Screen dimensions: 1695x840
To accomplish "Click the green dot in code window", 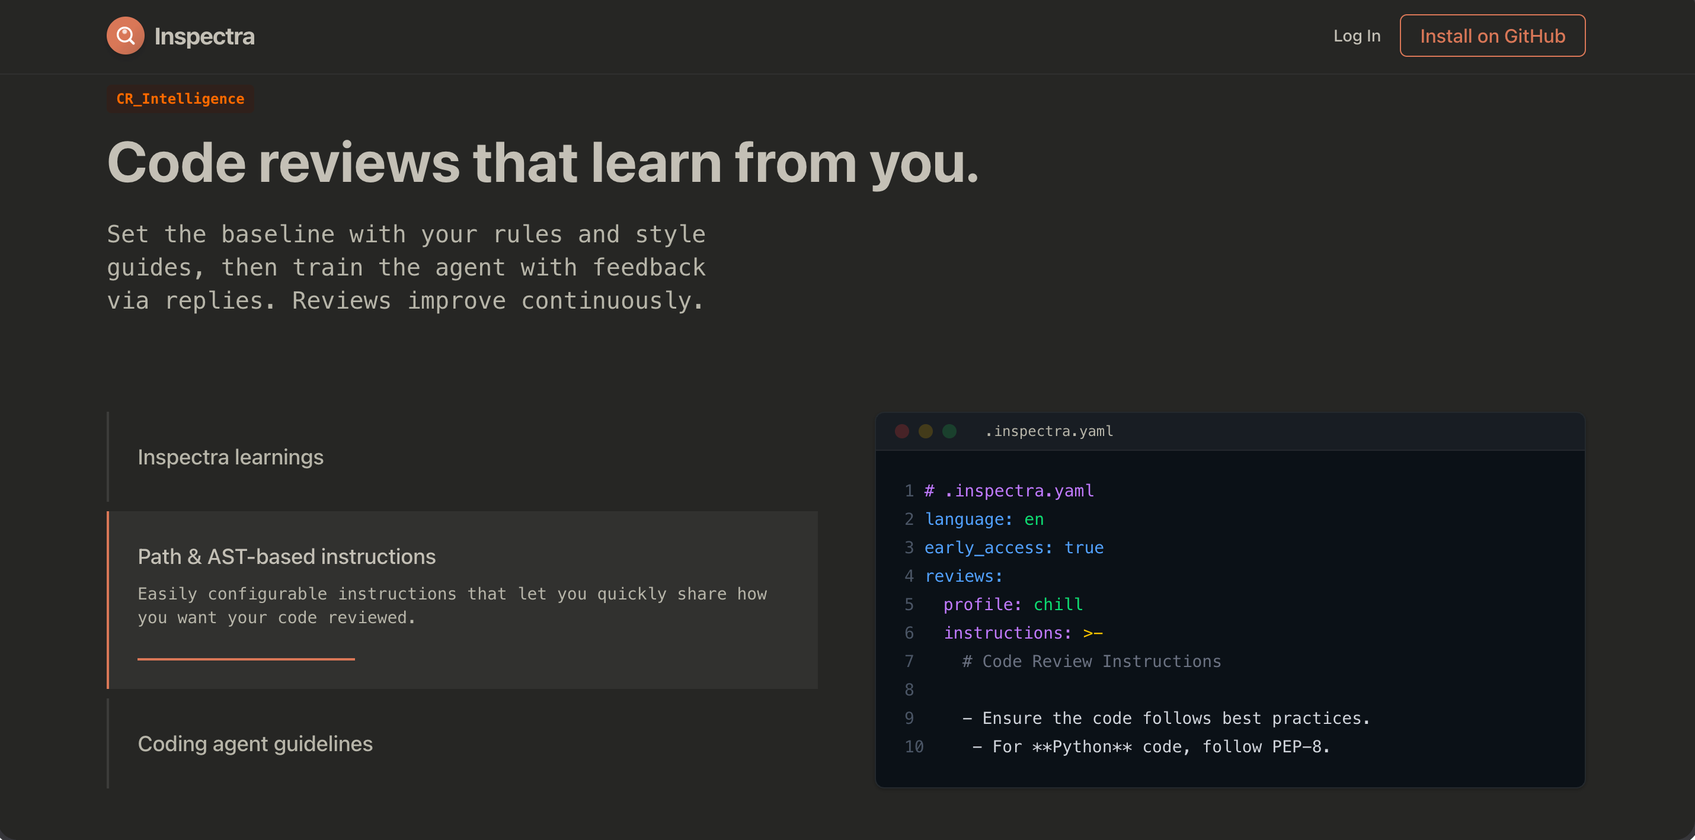I will click(x=949, y=431).
